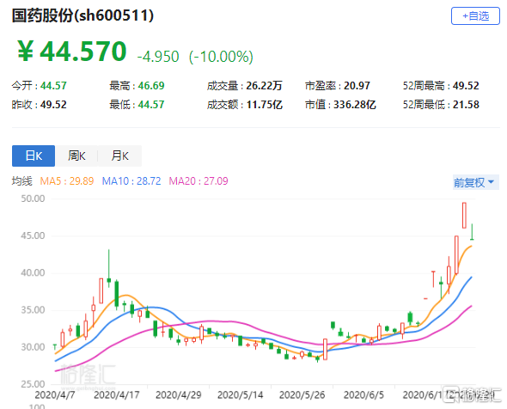Click price change -4.950

158,57
